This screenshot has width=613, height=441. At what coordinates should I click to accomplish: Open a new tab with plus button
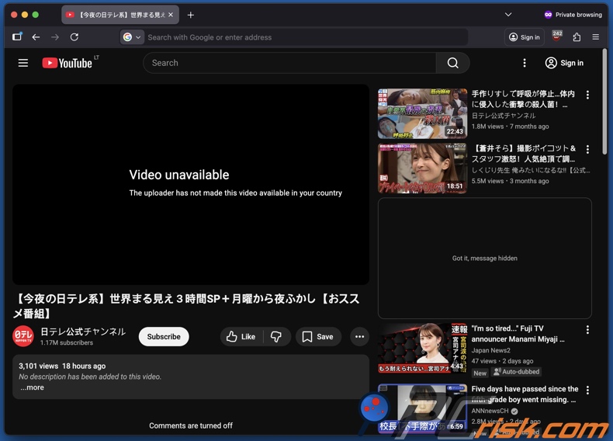[x=190, y=15]
